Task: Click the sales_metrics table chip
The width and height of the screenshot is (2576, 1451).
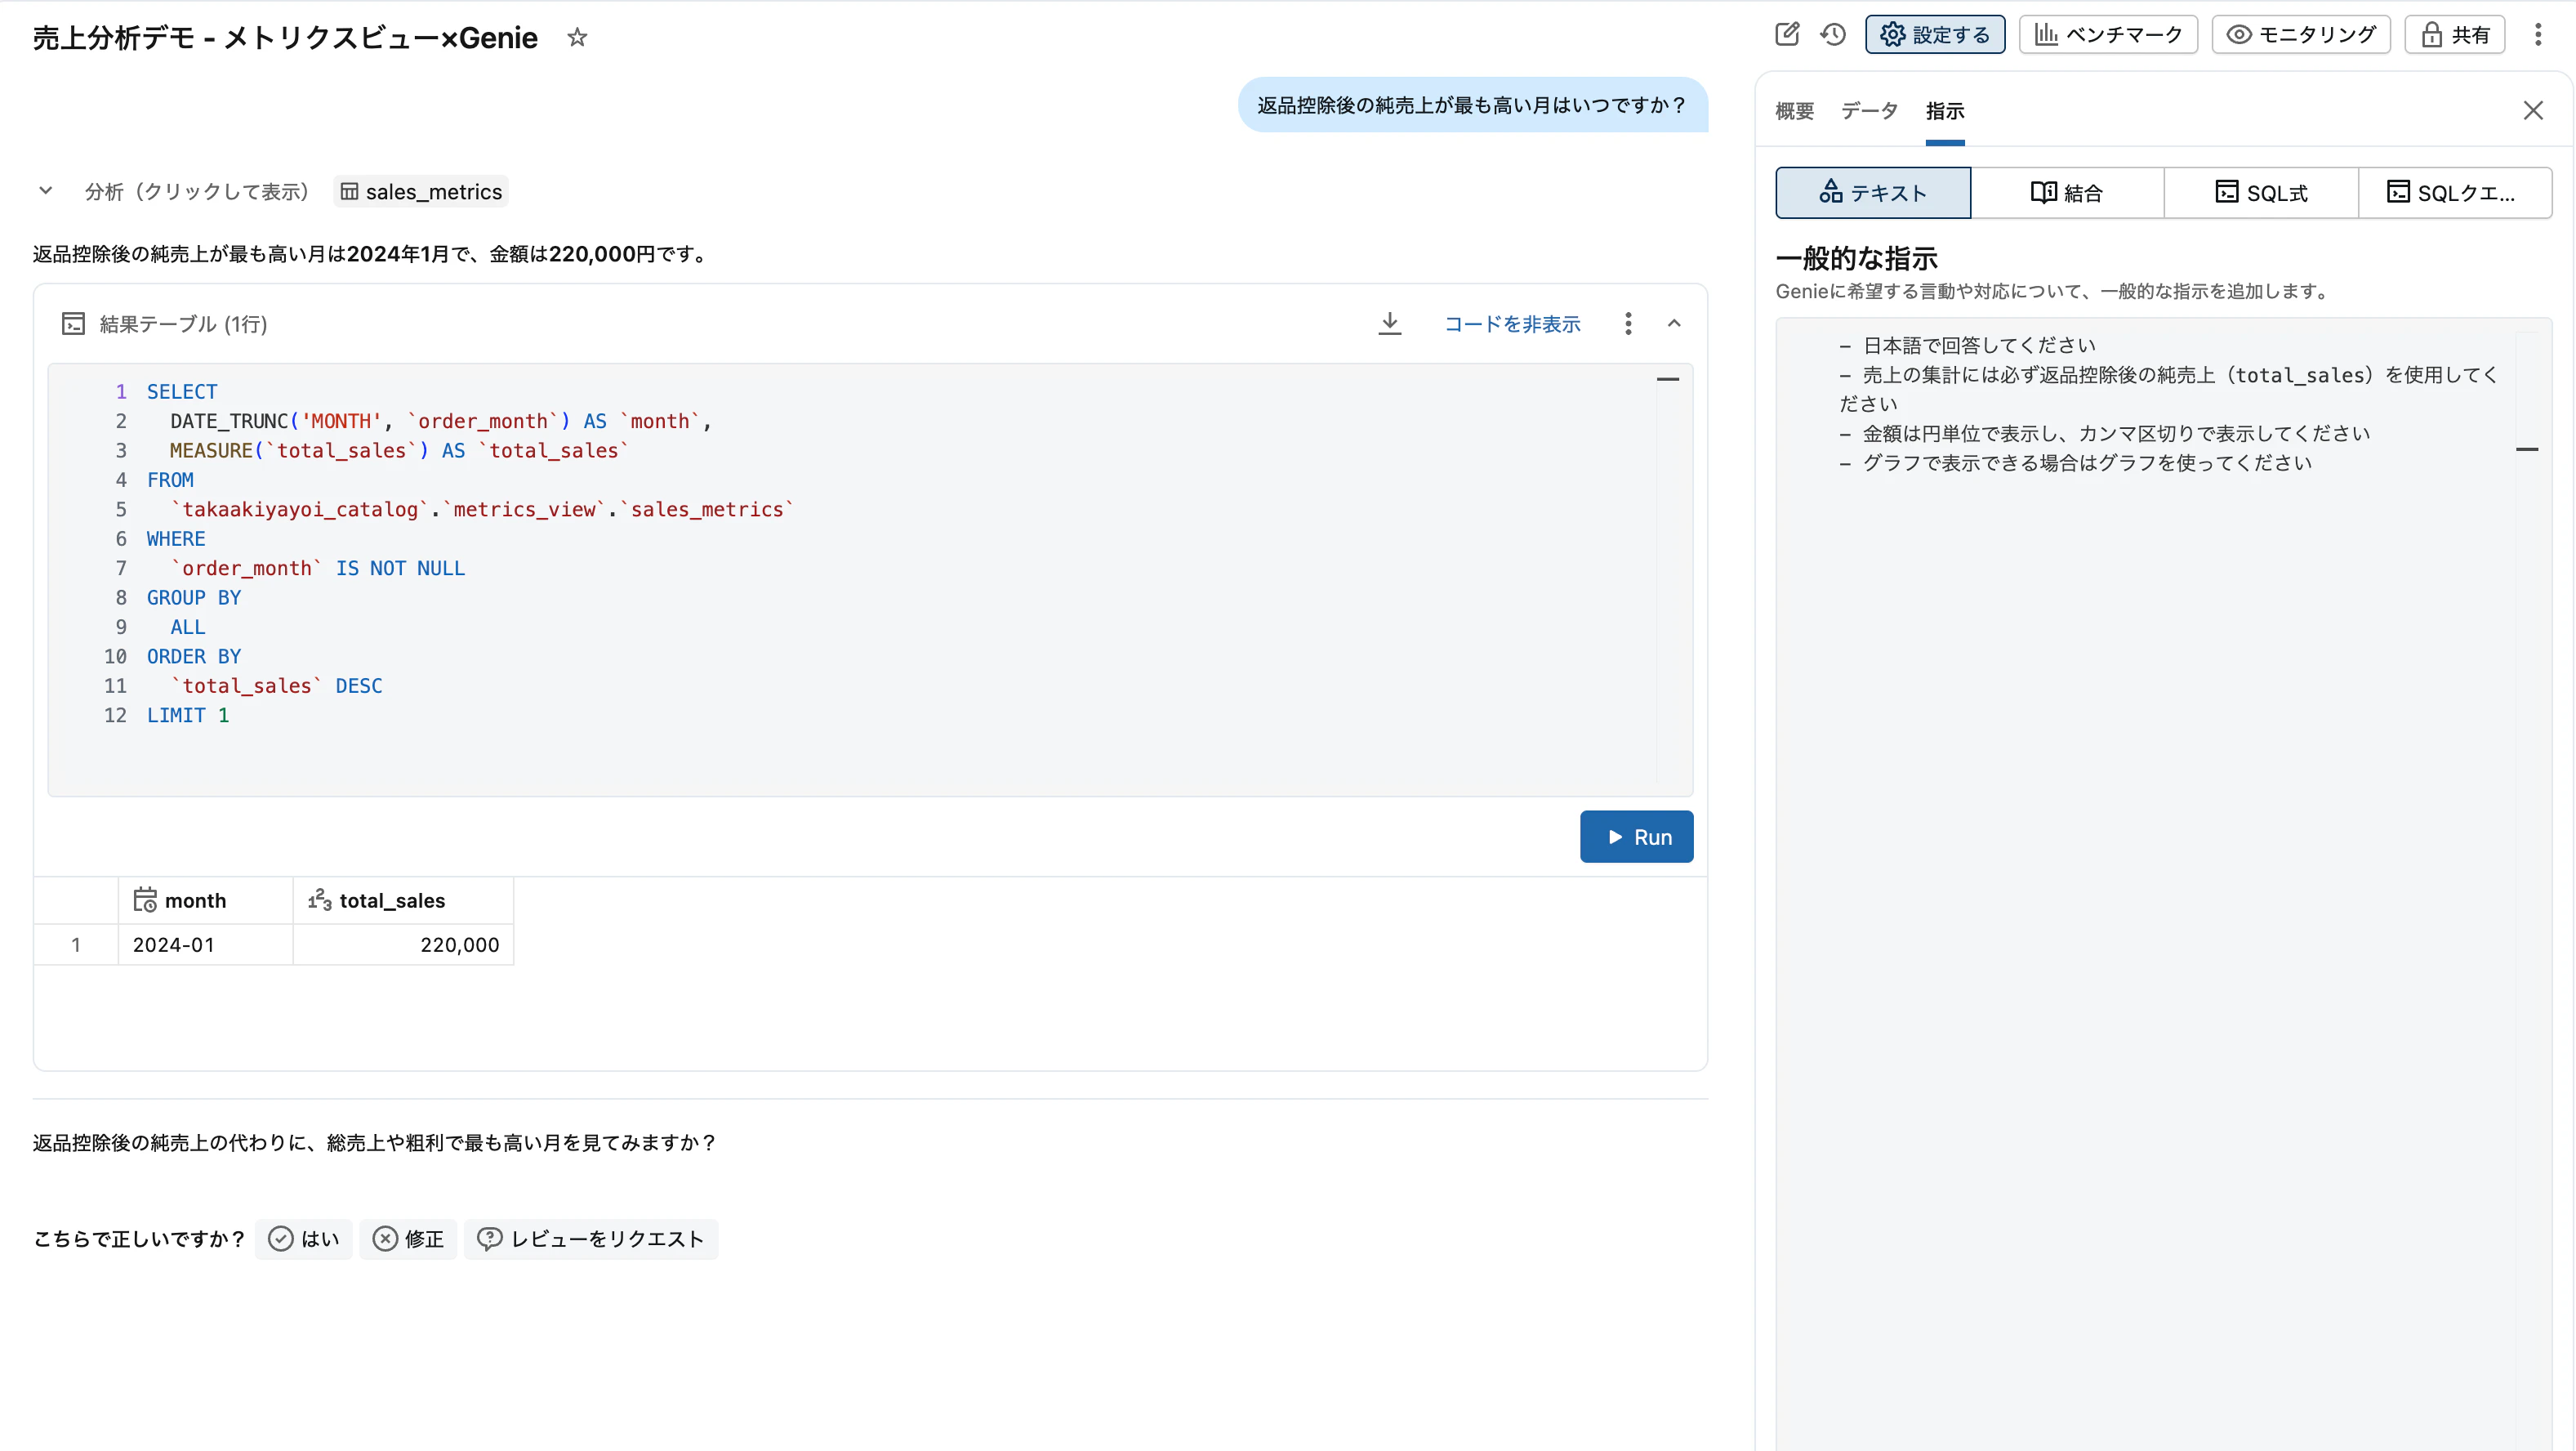Action: pyautogui.click(x=420, y=191)
